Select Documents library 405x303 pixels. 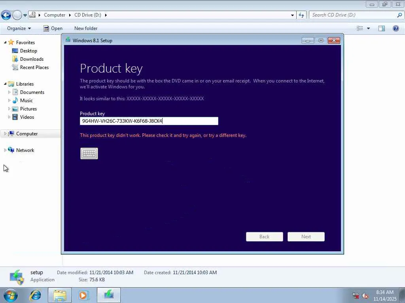click(x=32, y=92)
